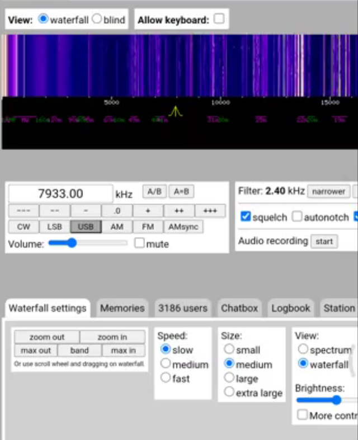This screenshot has height=440, width=358.
Task: Switch to the Memories tab
Action: 123,308
